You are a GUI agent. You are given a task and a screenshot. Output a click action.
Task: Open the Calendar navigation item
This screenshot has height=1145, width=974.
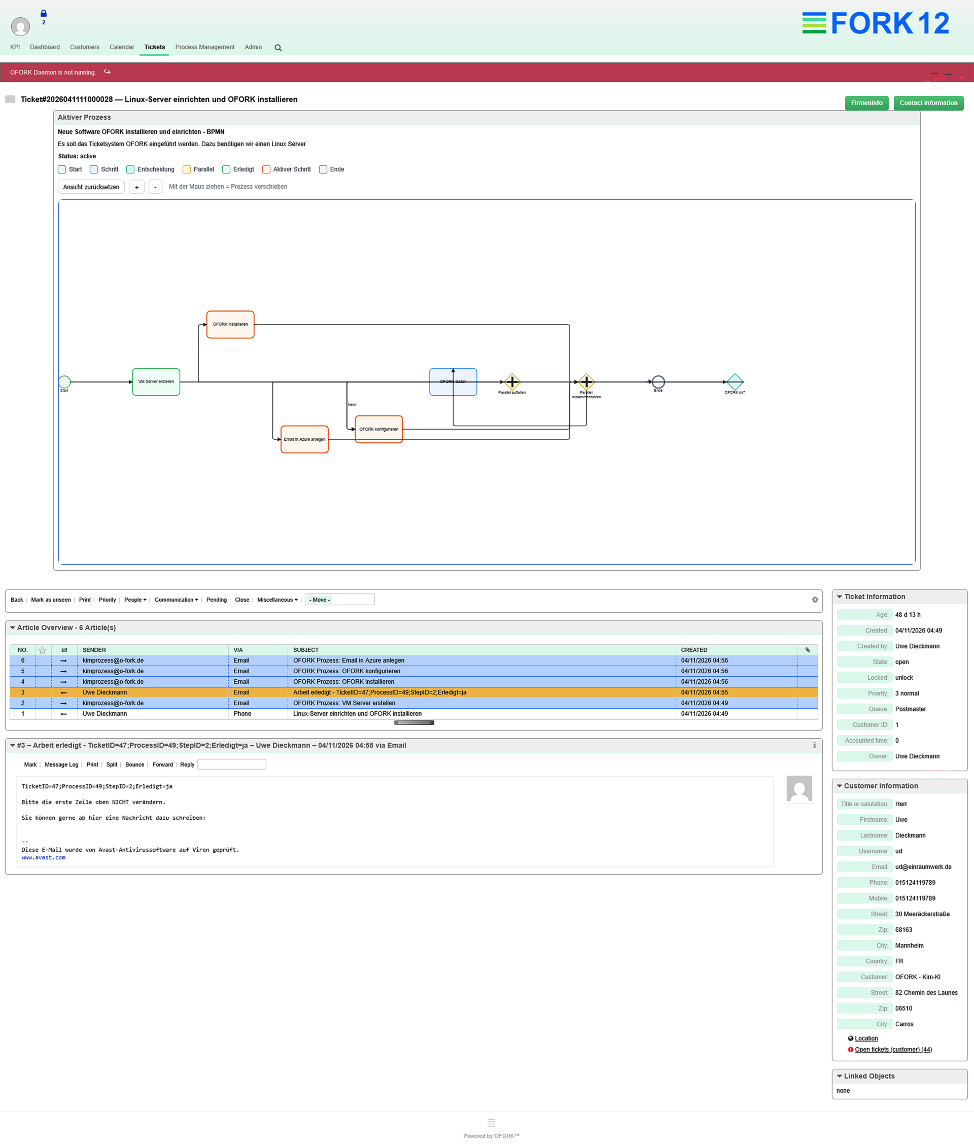[121, 48]
